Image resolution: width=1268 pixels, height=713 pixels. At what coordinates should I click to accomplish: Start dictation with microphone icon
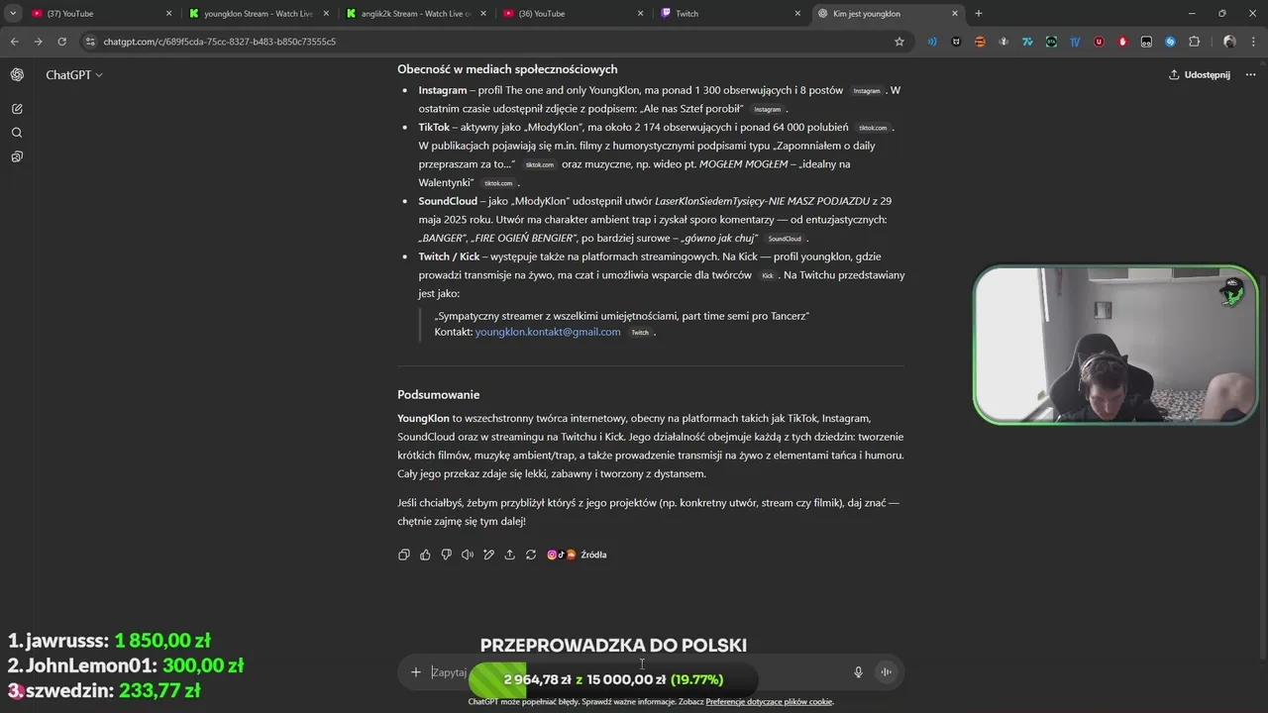[858, 672]
